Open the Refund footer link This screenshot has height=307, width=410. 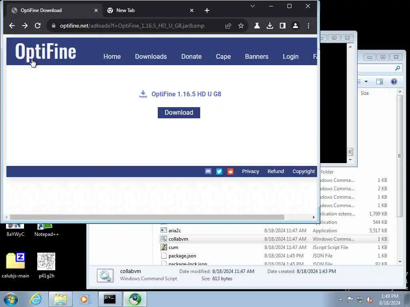(x=275, y=171)
